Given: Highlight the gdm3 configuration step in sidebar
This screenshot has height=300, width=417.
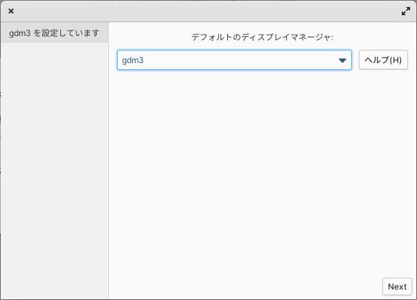Looking at the screenshot, I should pyautogui.click(x=55, y=33).
